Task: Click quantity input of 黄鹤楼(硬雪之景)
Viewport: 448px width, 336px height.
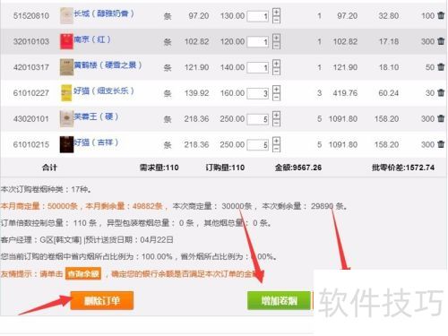Action: coord(258,67)
